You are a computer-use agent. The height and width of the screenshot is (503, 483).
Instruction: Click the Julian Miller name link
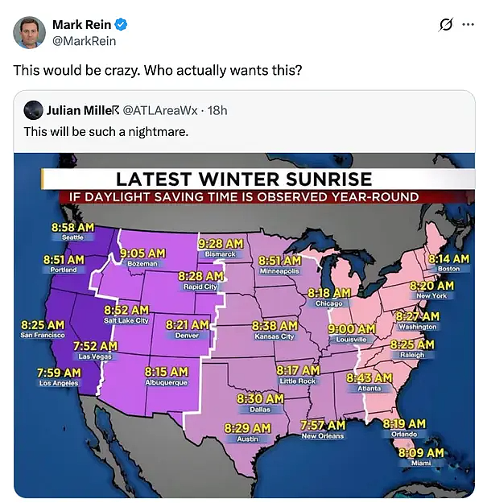[83, 110]
